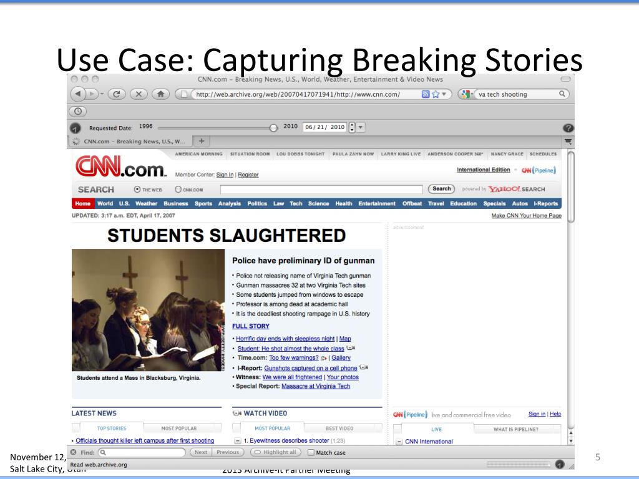Click the status bar circle icon
The height and width of the screenshot is (479, 639).
(560, 464)
